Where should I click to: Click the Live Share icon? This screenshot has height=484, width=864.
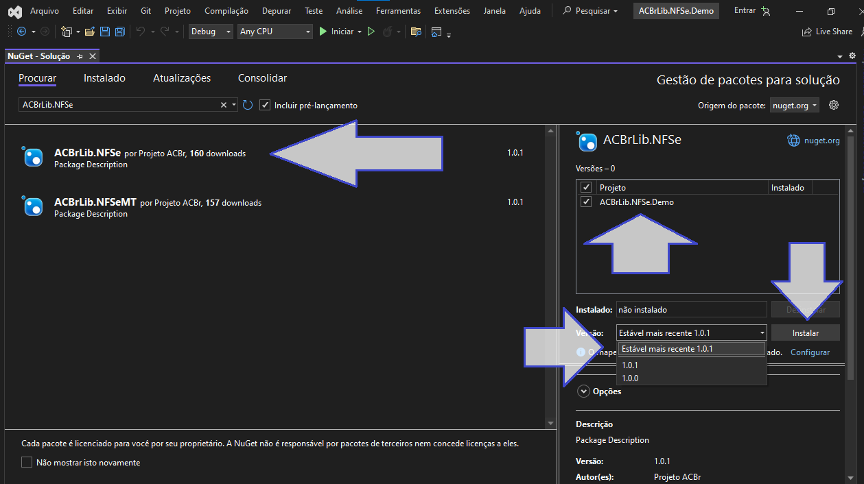coord(807,32)
